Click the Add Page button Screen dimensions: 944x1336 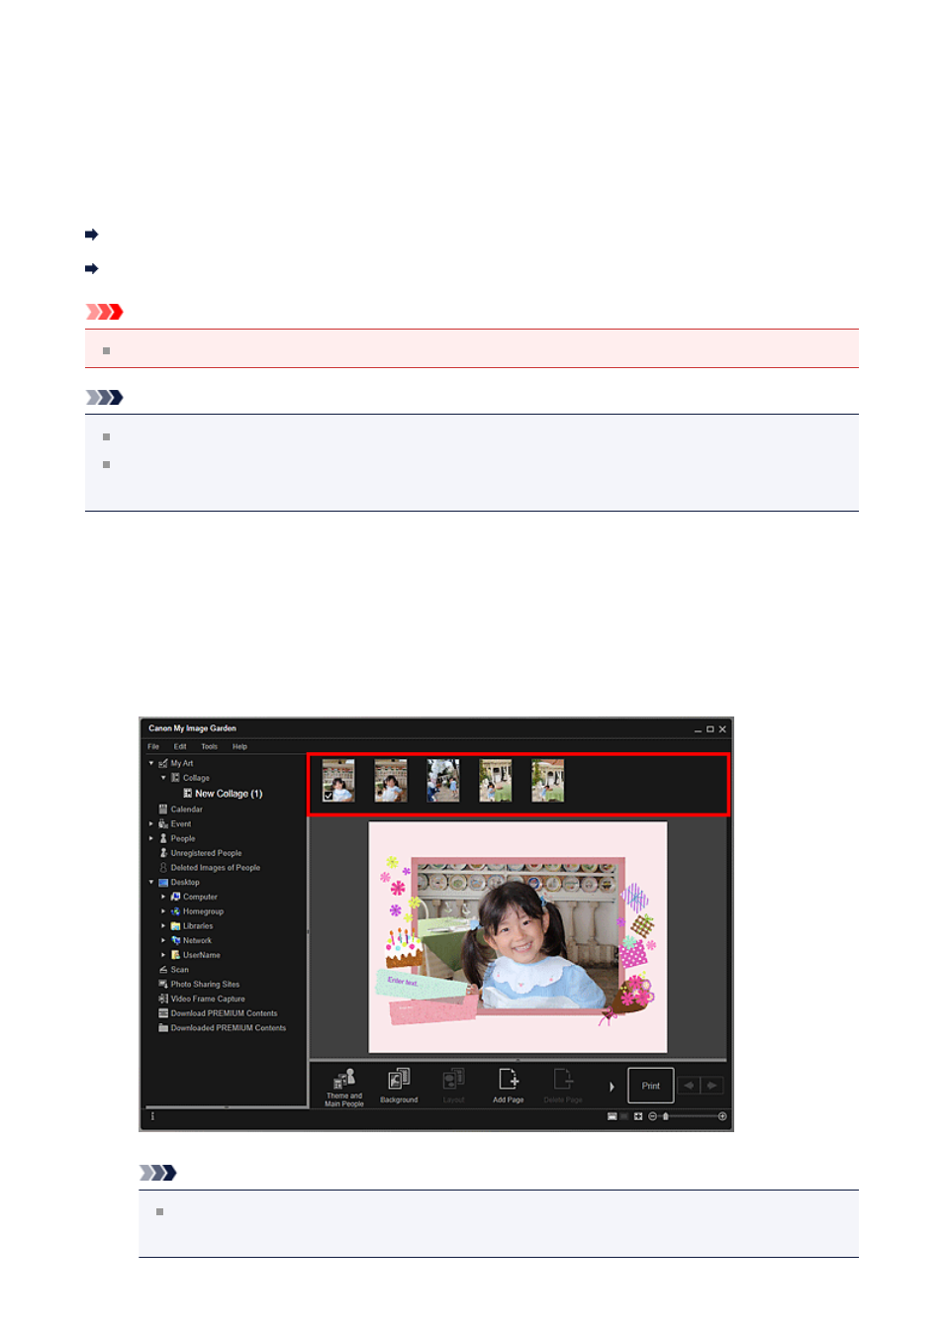[x=509, y=1087]
